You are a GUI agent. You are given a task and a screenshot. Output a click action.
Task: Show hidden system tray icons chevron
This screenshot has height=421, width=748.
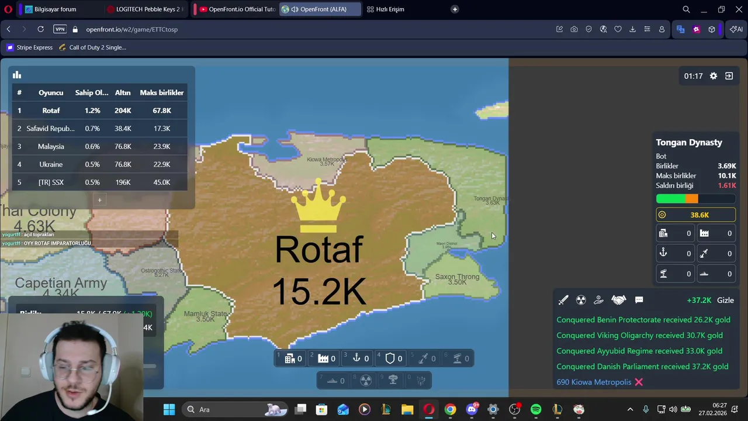pyautogui.click(x=630, y=409)
